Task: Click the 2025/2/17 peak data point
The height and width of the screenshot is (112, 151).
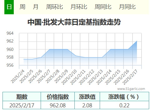Action: [x=137, y=41]
